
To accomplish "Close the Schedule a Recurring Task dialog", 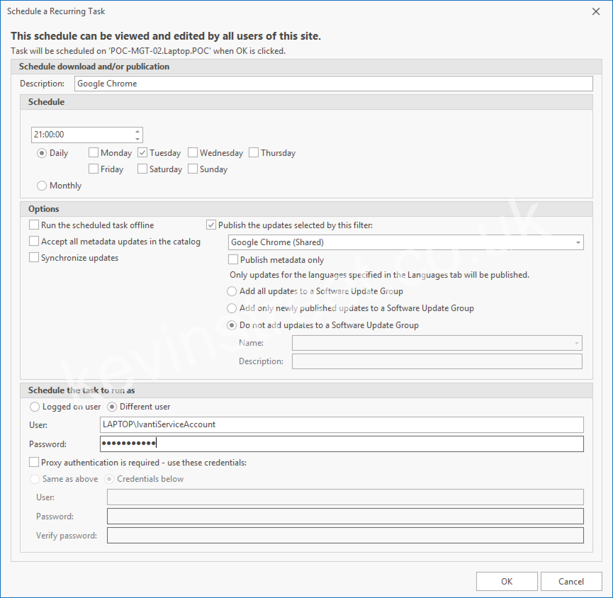I will [x=596, y=12].
